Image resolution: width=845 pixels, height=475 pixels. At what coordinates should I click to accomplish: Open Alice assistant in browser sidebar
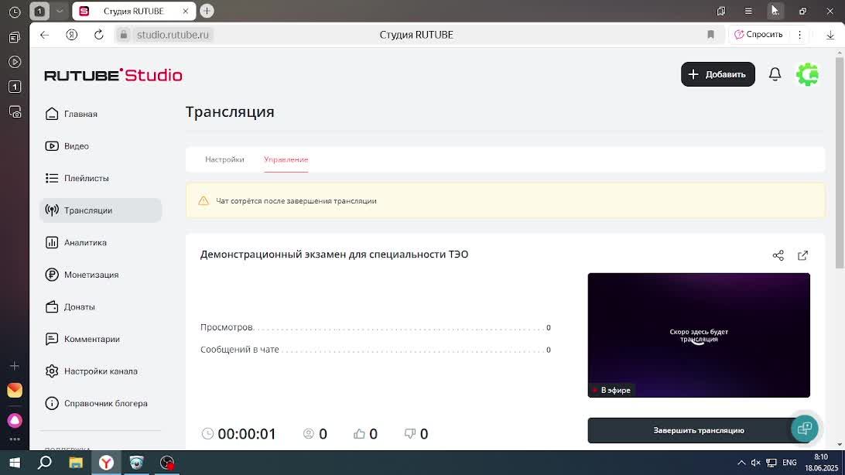click(15, 420)
